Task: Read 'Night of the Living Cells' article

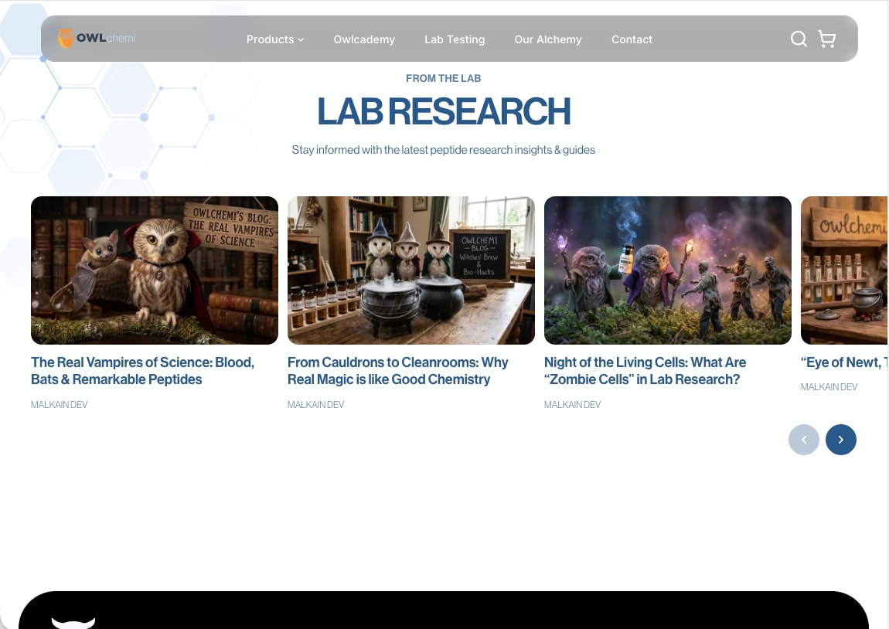Action: (645, 371)
